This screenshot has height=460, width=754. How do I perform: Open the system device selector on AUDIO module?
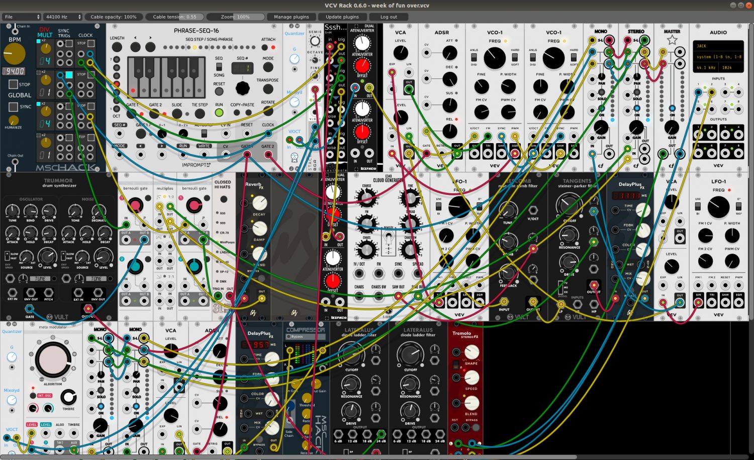718,57
